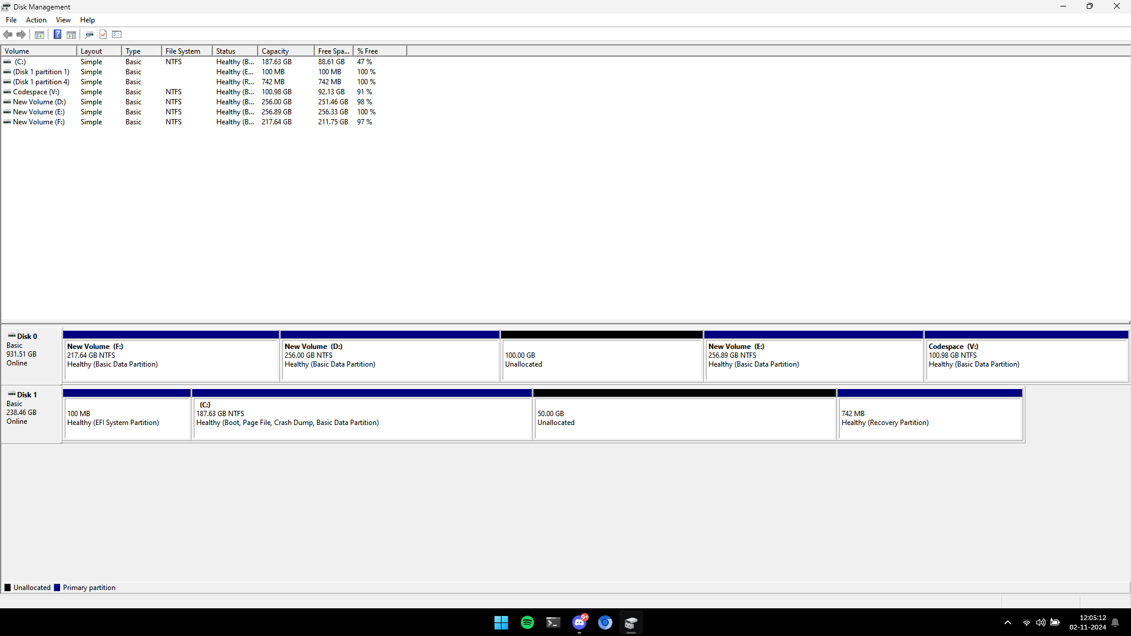Toggle the Show/Hide Action Pane icon
The image size is (1131, 636).
pyautogui.click(x=71, y=35)
